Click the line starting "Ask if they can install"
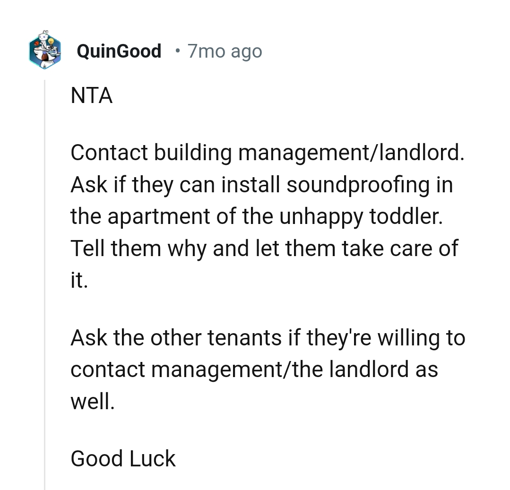This screenshot has height=490, width=510. pyautogui.click(x=261, y=184)
